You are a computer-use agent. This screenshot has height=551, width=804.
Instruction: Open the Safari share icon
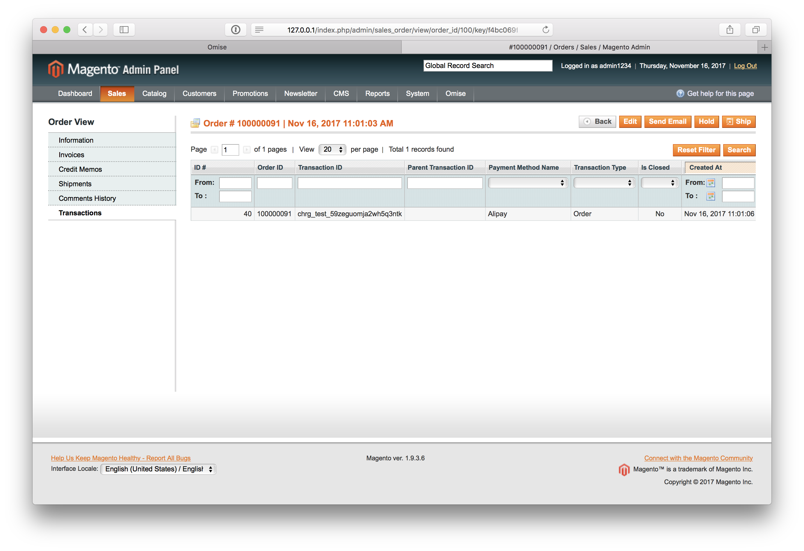click(x=730, y=30)
